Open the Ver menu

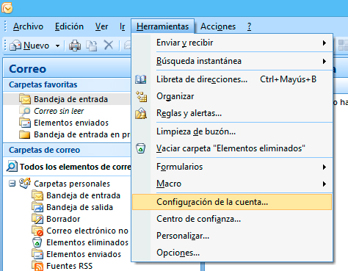(x=101, y=26)
